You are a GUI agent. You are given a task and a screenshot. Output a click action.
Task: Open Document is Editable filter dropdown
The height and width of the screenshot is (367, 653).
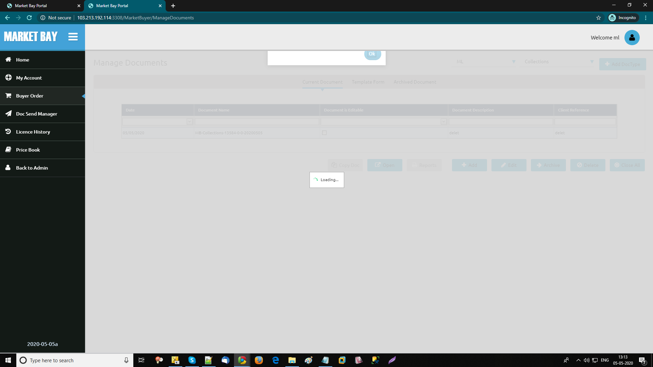443,122
